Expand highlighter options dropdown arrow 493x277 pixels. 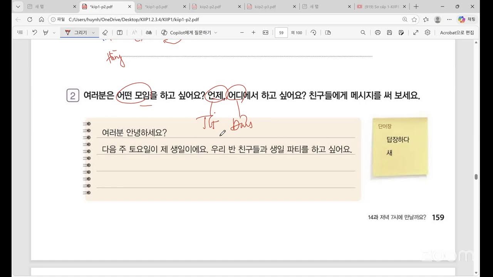point(54,33)
